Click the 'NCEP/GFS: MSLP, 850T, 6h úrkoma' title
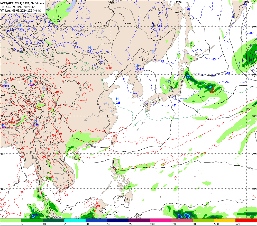This screenshot has width=257, height=226. [22, 3]
